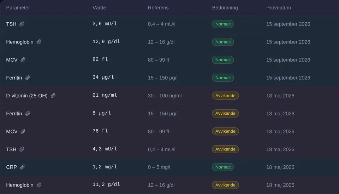Screen dimensions: 339x194
Task: Open attachment icon for MCV 82 fl row
Action: [23, 60]
